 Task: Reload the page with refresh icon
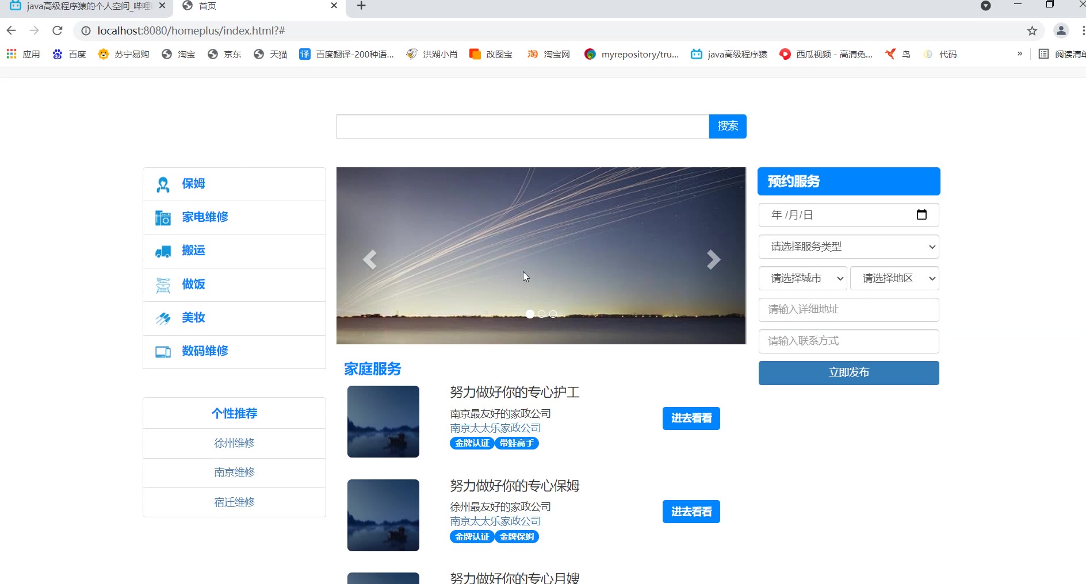point(57,30)
